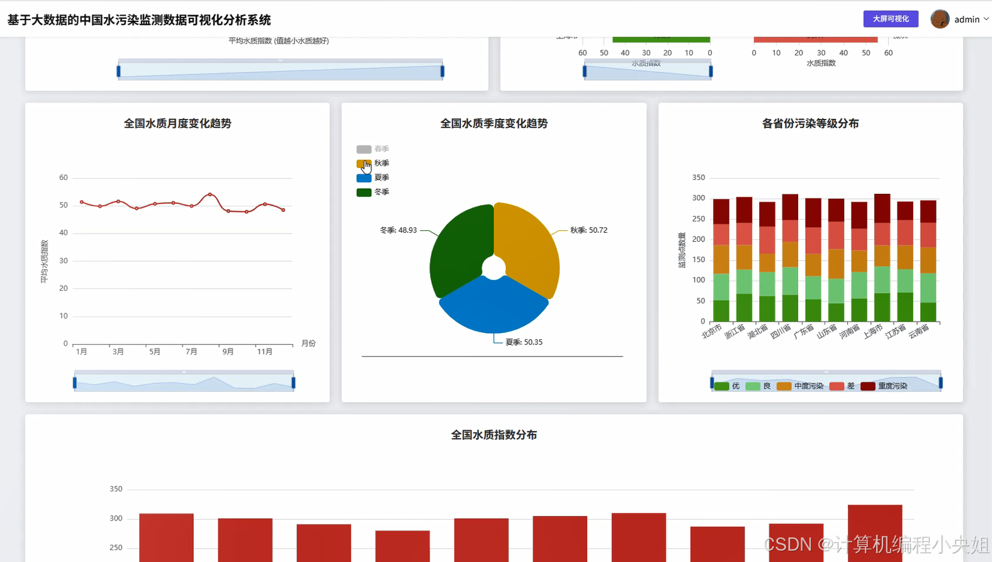Click the 云南省 stacked bar
The image size is (992, 562).
coord(928,261)
